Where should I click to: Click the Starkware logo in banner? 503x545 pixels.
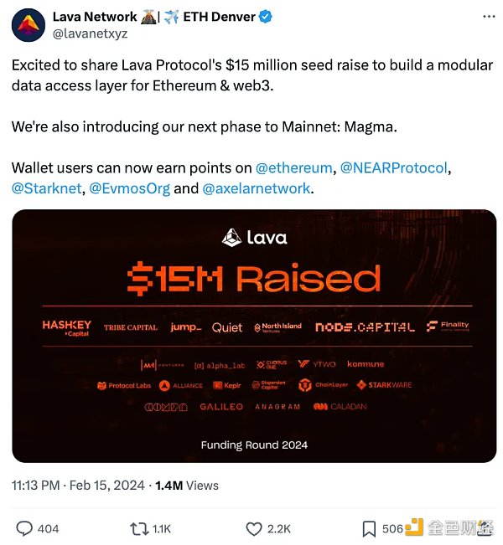(x=384, y=385)
